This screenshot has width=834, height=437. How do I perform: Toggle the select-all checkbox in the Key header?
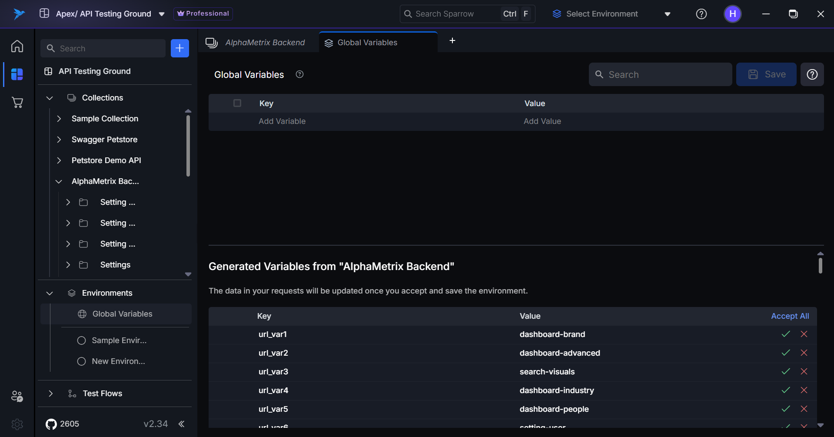point(237,103)
